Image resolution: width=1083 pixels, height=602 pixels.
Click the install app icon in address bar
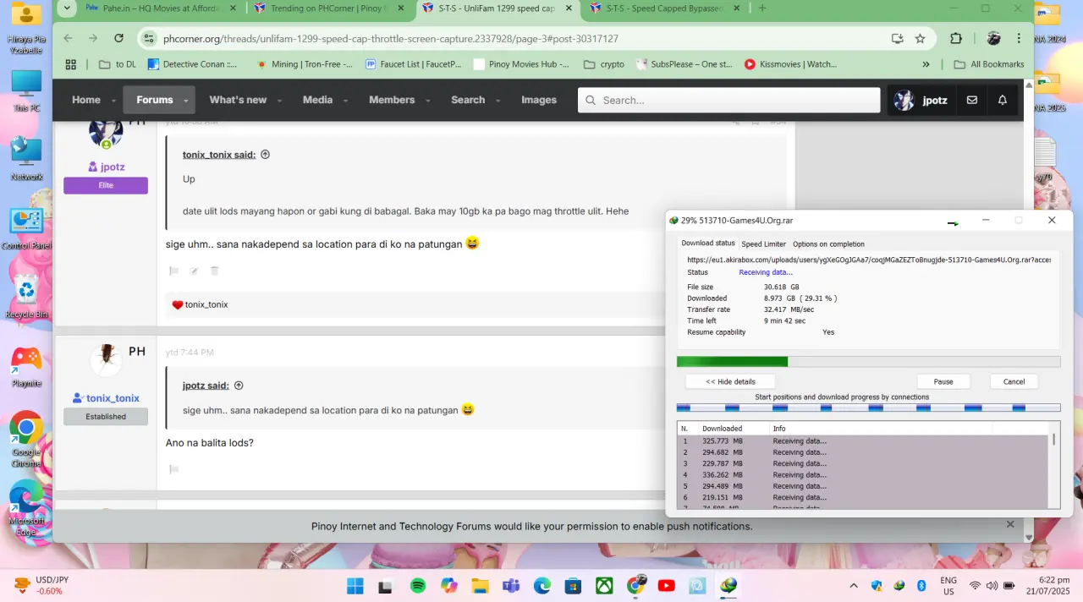[x=898, y=38]
